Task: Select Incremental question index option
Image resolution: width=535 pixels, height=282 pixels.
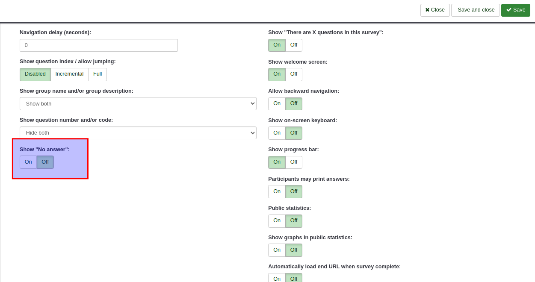Action: 69,74
